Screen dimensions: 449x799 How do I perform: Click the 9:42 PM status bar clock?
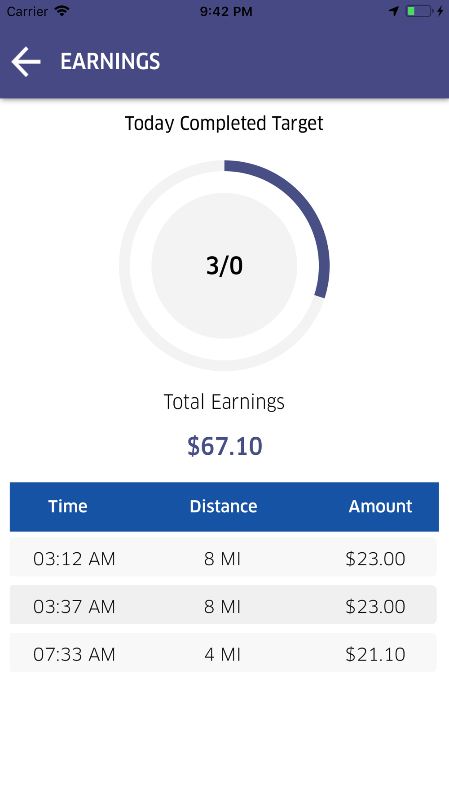click(226, 11)
